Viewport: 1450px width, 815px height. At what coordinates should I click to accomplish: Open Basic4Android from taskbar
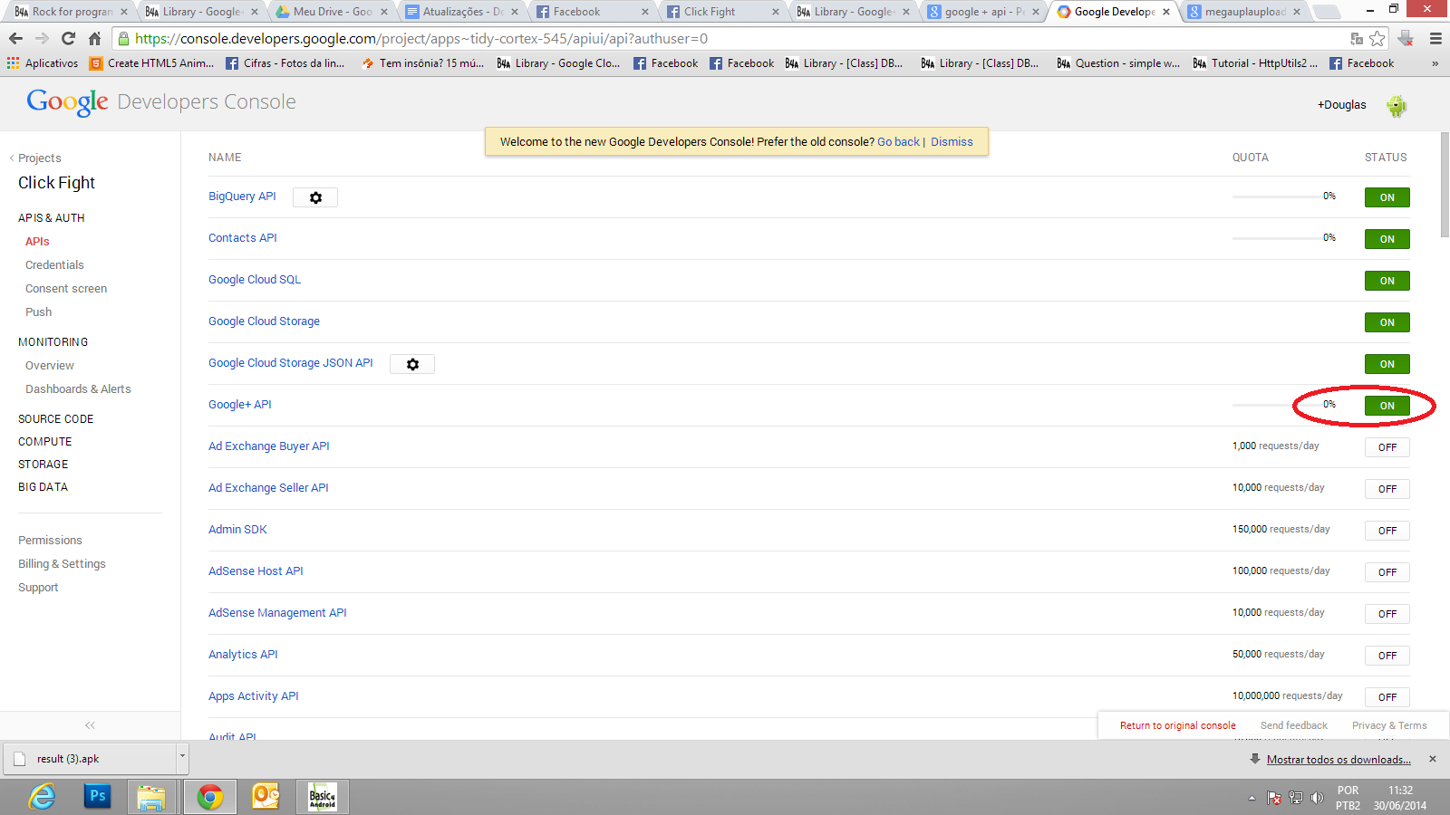323,797
